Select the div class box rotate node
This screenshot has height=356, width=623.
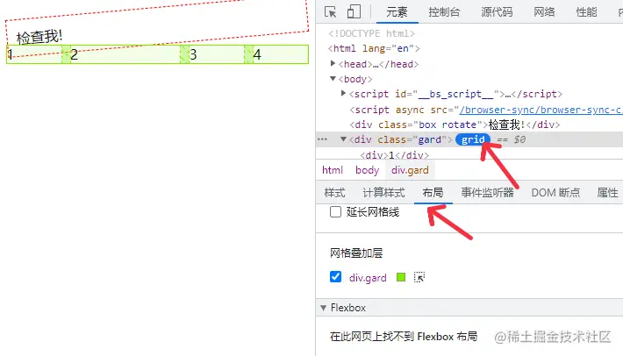point(455,125)
